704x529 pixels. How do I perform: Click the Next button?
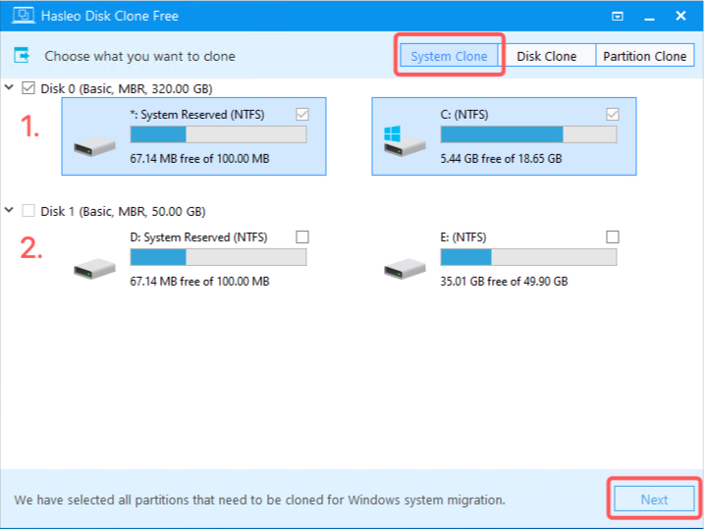tap(654, 499)
